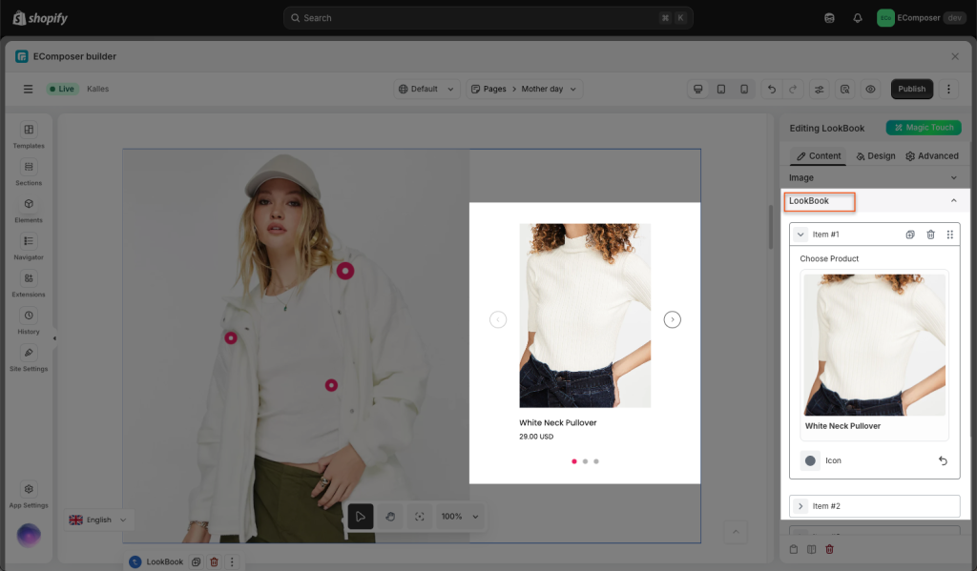Open the Templates panel in sidebar
Screen dimensions: 977x571
[29, 134]
